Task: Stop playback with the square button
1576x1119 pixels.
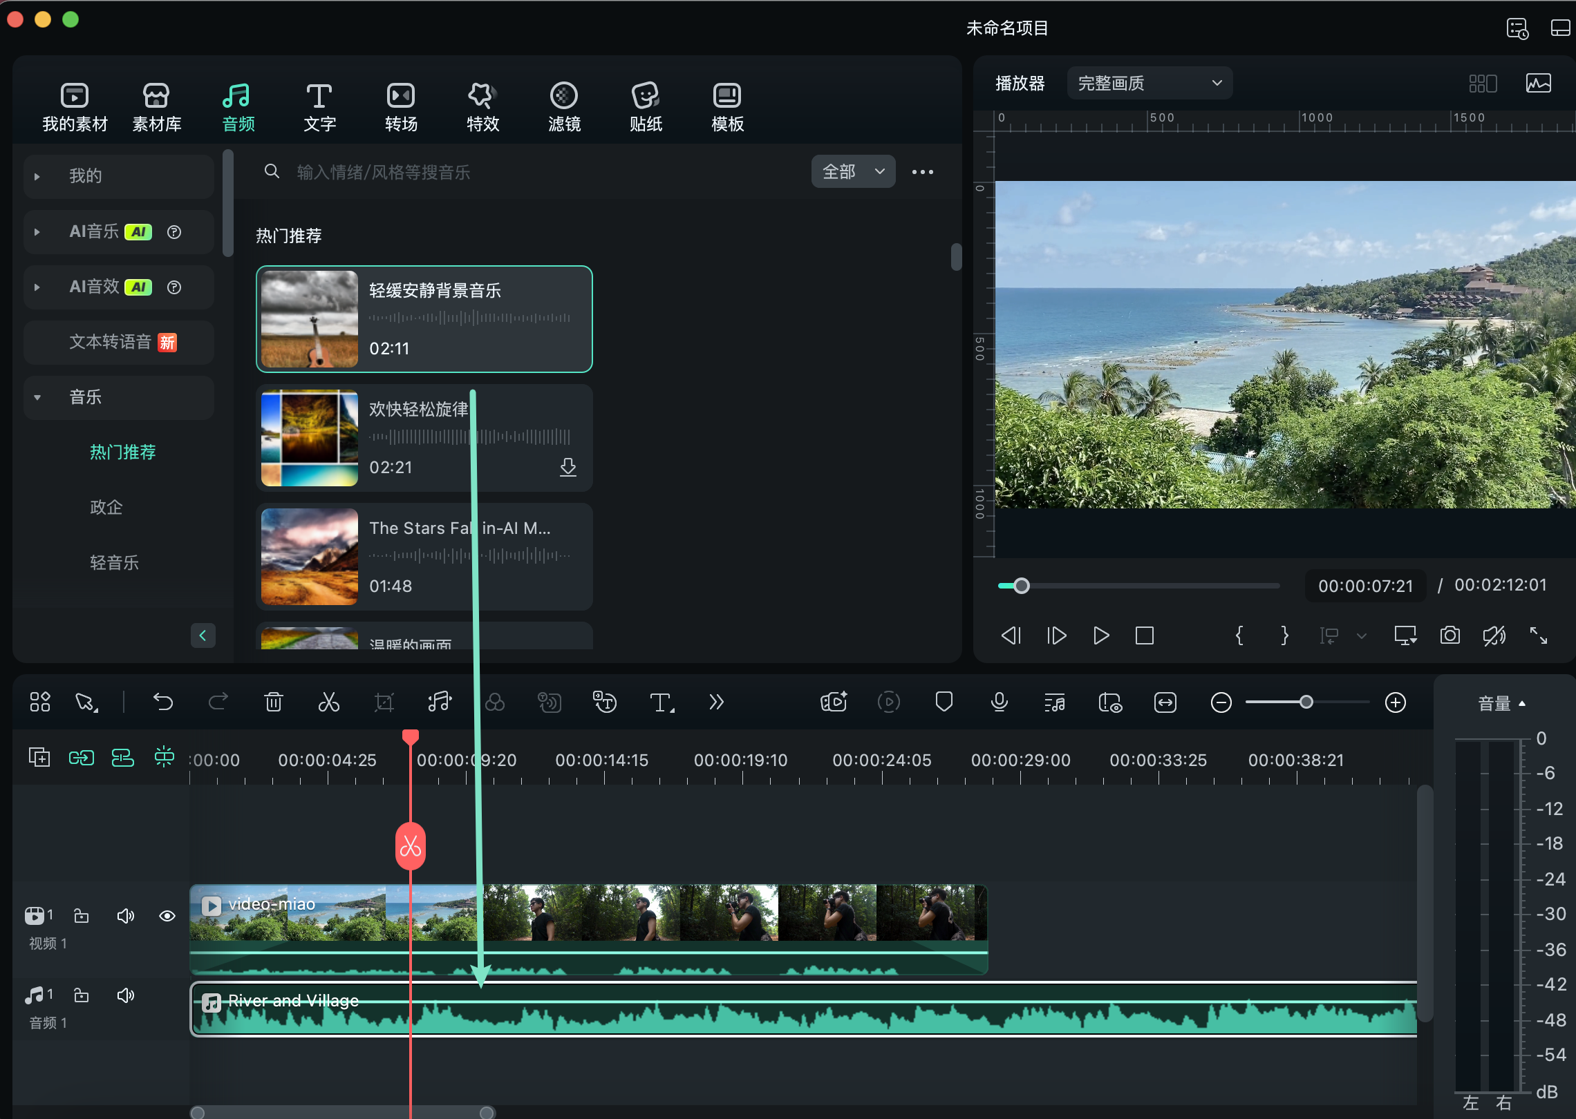Action: pos(1145,635)
